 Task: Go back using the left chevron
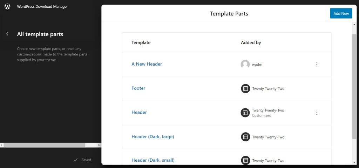click(7, 34)
